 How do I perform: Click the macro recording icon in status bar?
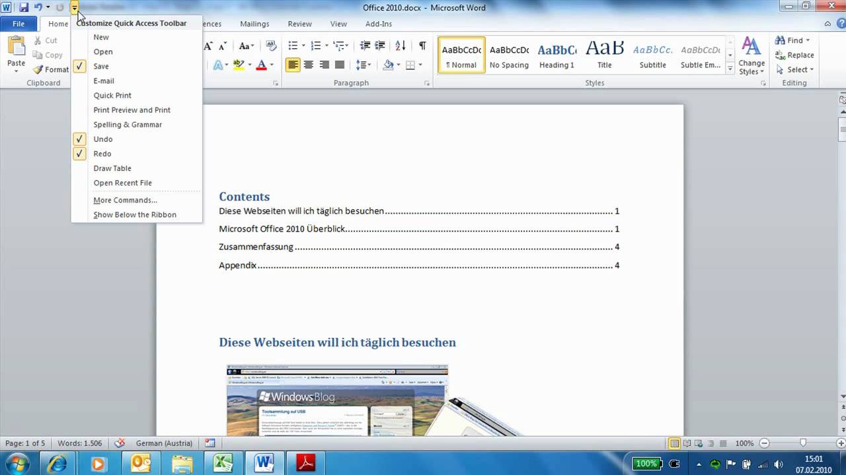(210, 443)
